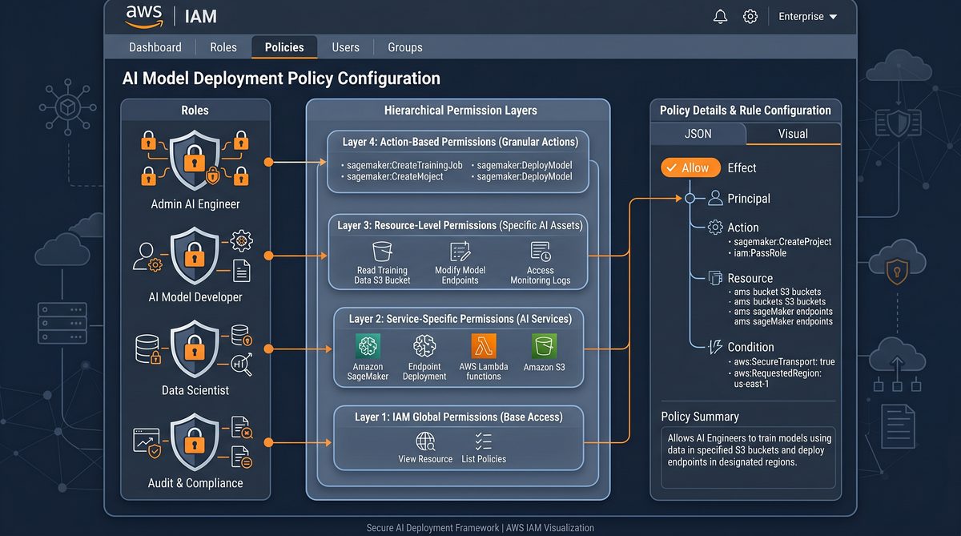Click the Endpoint Deployment icon
Viewport: 961px width, 536px height.
tap(424, 346)
